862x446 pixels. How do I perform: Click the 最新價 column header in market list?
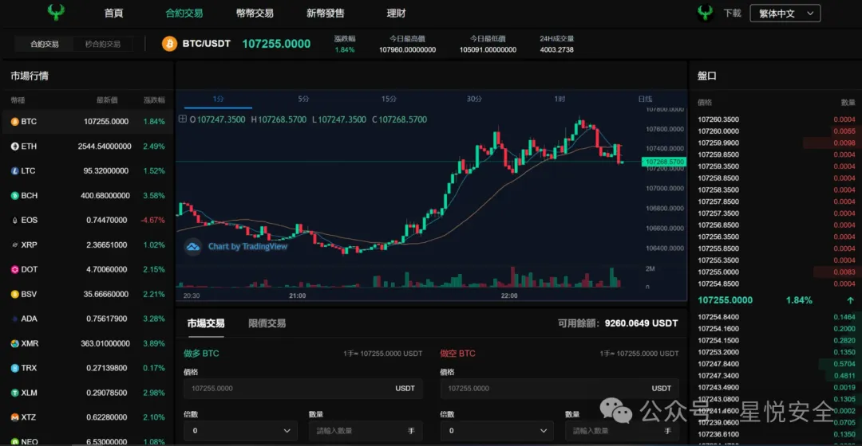107,100
